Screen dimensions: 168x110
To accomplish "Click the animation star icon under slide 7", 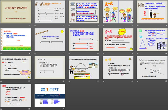I will pyautogui.click(x=35, y=53).
